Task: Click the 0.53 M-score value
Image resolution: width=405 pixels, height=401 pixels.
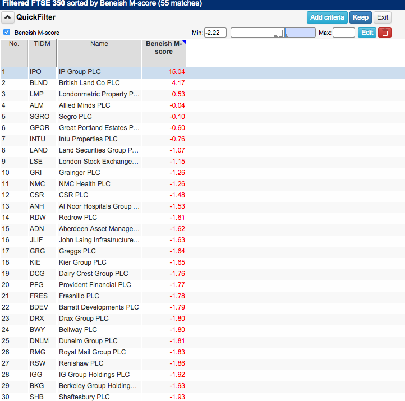Action: click(x=178, y=94)
